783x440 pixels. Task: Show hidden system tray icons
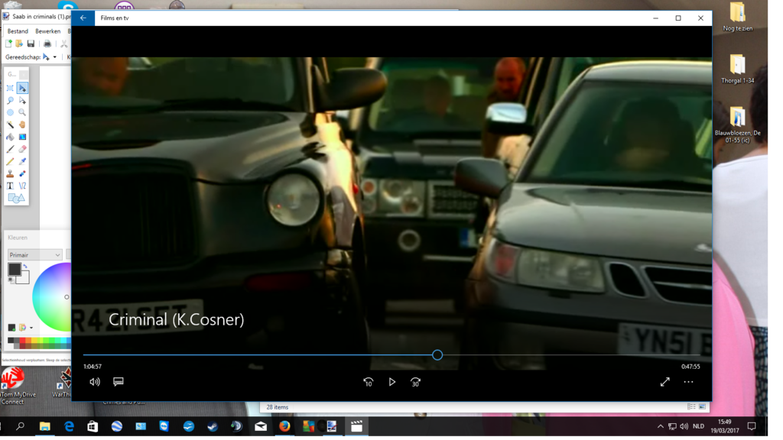pyautogui.click(x=660, y=426)
